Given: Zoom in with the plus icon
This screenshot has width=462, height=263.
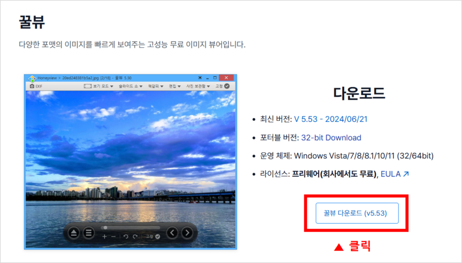Looking at the screenshot, I should (x=104, y=236).
